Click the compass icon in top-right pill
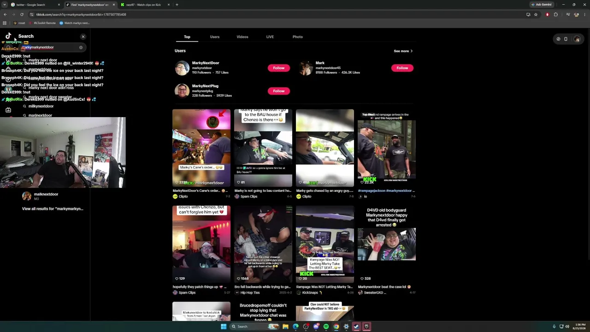 click(558, 39)
